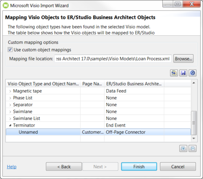
Task: Click the Customer... page name cell
Action: 93,132
